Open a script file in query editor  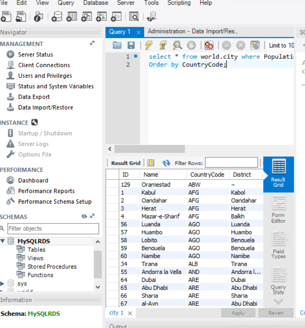point(117,45)
